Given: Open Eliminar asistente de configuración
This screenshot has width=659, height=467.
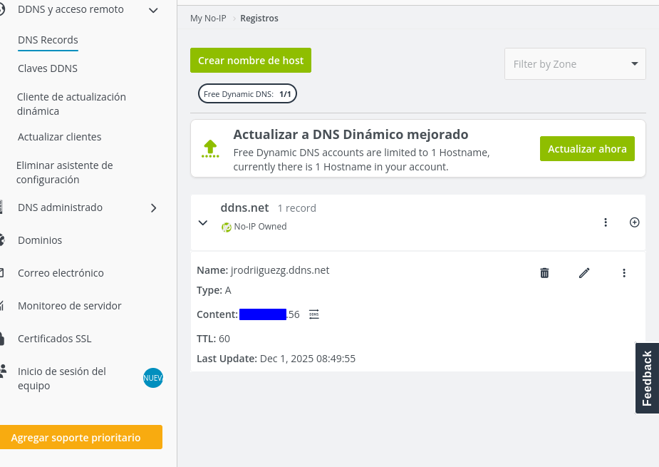Looking at the screenshot, I should click(64, 173).
